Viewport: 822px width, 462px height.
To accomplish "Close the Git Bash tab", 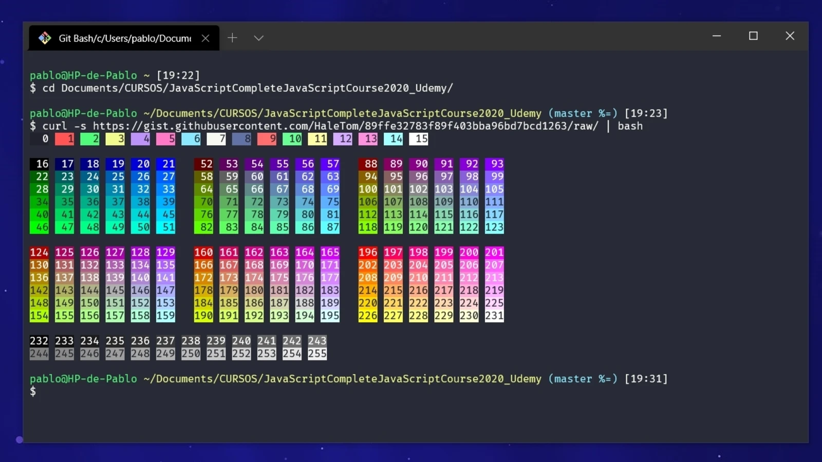I will [206, 38].
